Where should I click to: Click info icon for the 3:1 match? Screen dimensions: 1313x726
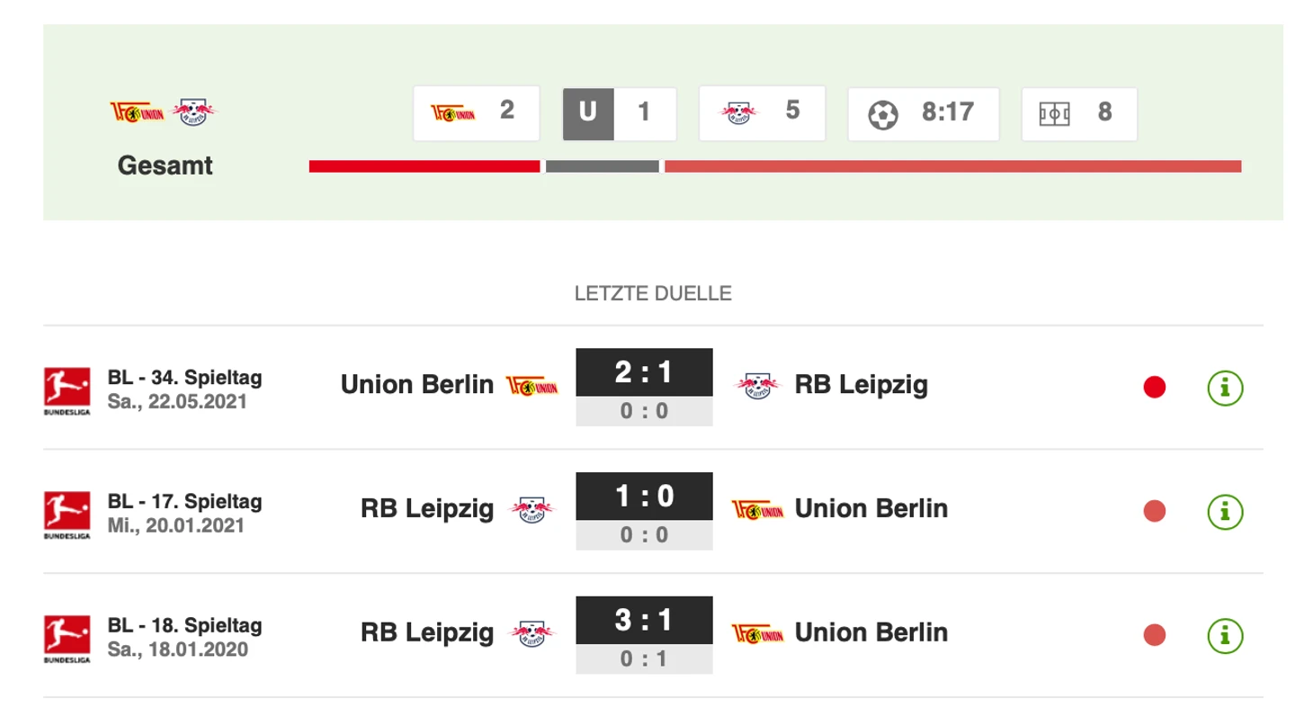[x=1224, y=635]
